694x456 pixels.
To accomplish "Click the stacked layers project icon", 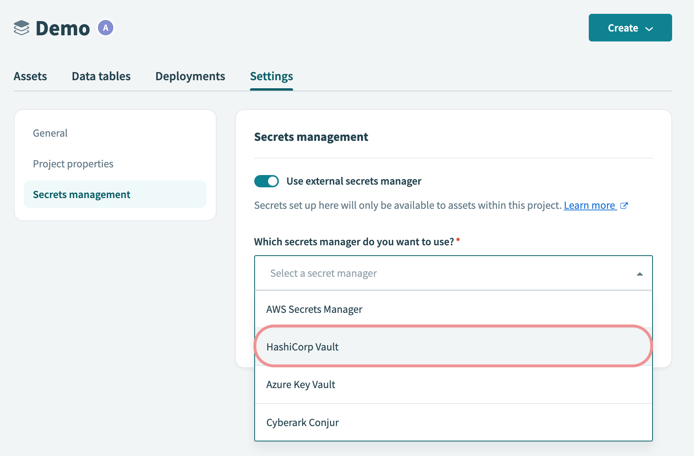I will click(x=22, y=28).
